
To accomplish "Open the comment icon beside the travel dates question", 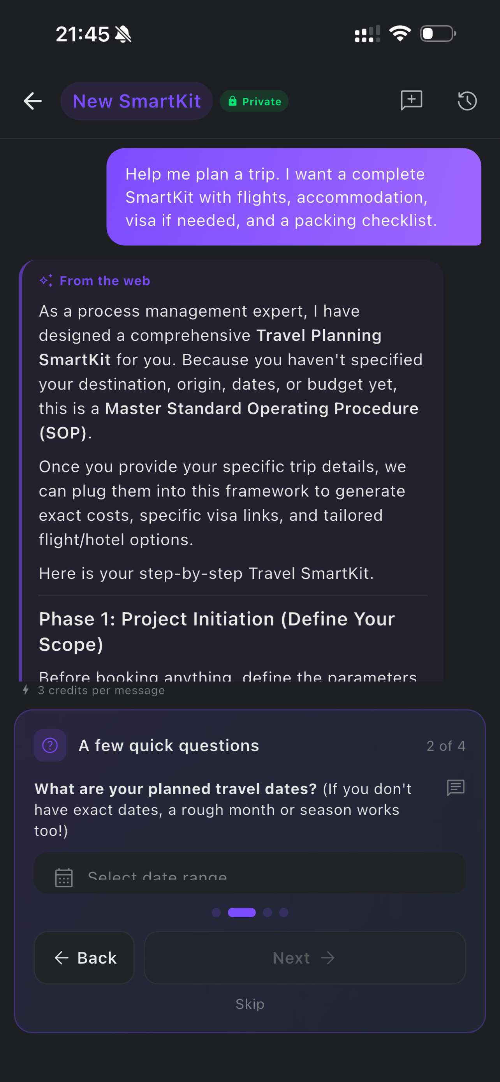I will [456, 788].
